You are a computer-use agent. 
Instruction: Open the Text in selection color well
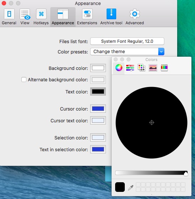[x=98, y=149]
